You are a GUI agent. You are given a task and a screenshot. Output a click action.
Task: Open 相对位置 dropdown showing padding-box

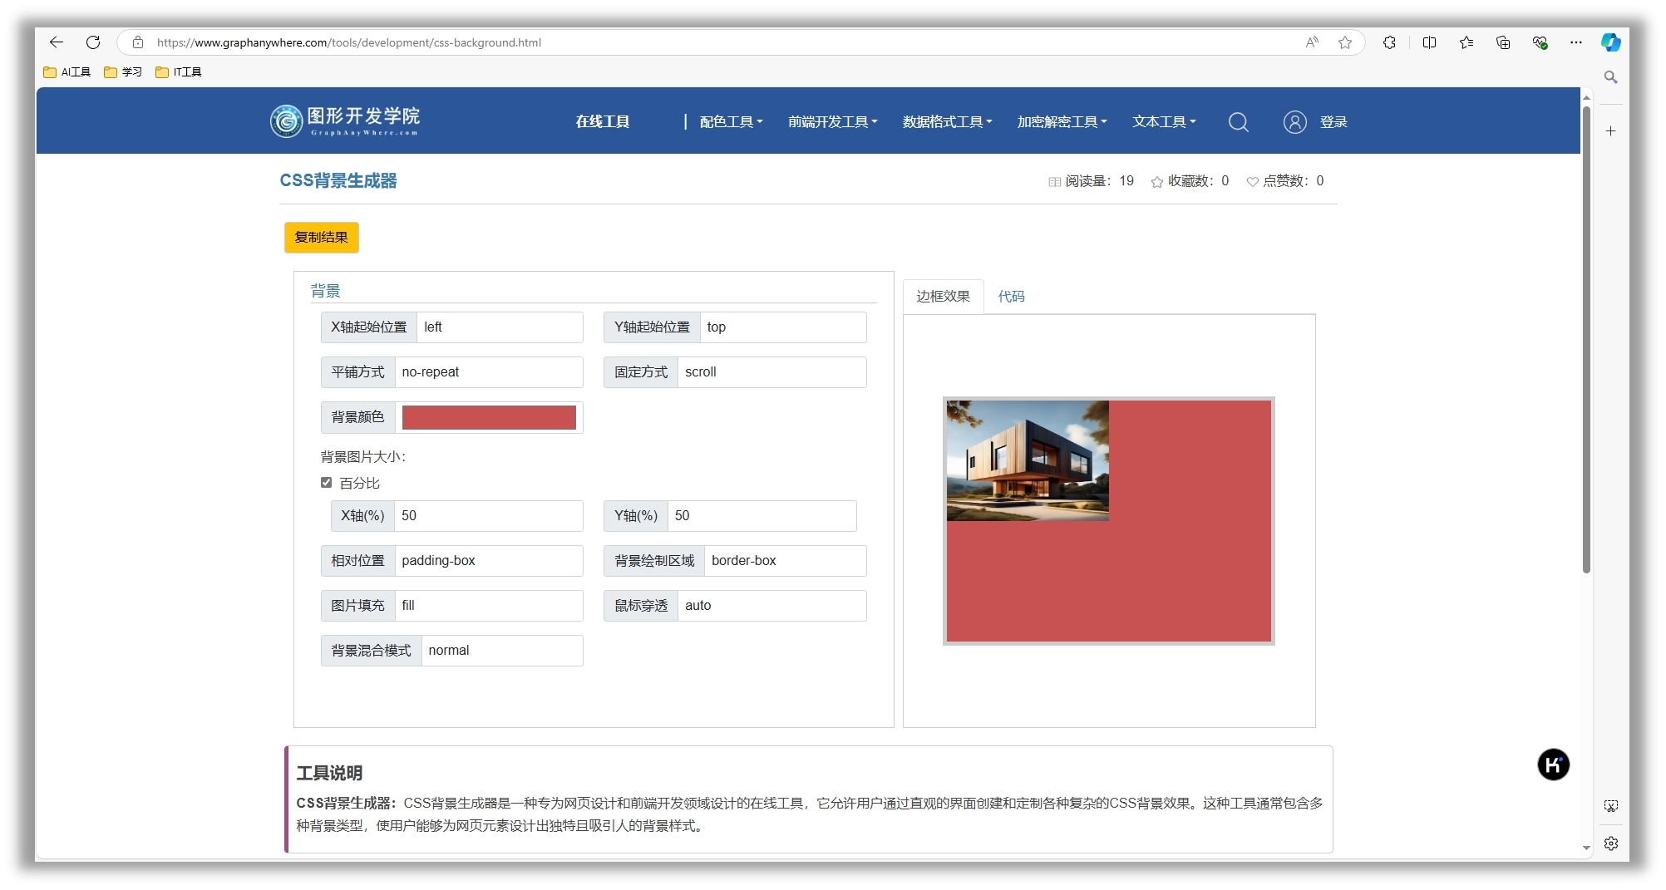(x=489, y=561)
